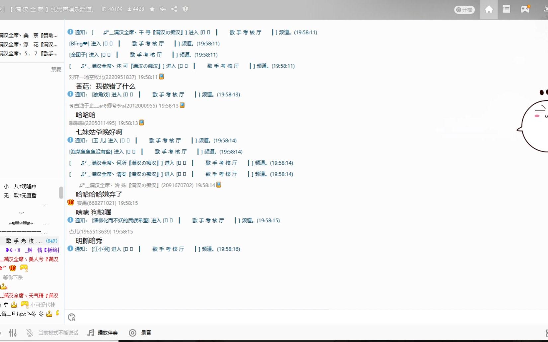548x342 pixels.
Task: Click the left channel list scrollbar
Action: coord(61,193)
